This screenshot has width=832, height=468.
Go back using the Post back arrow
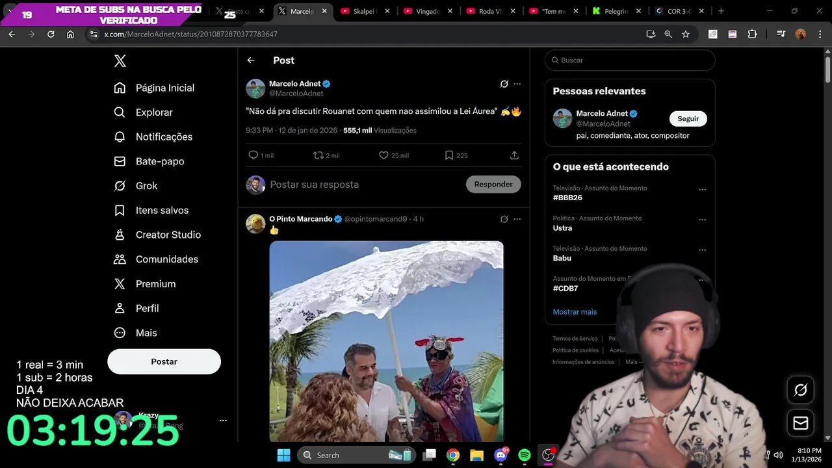(251, 60)
